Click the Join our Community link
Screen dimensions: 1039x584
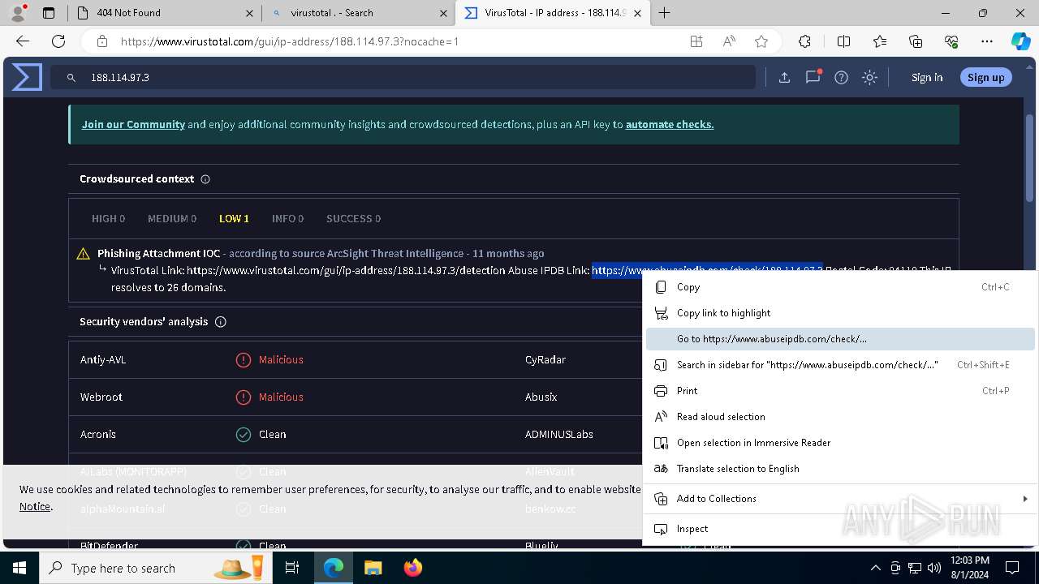point(133,125)
